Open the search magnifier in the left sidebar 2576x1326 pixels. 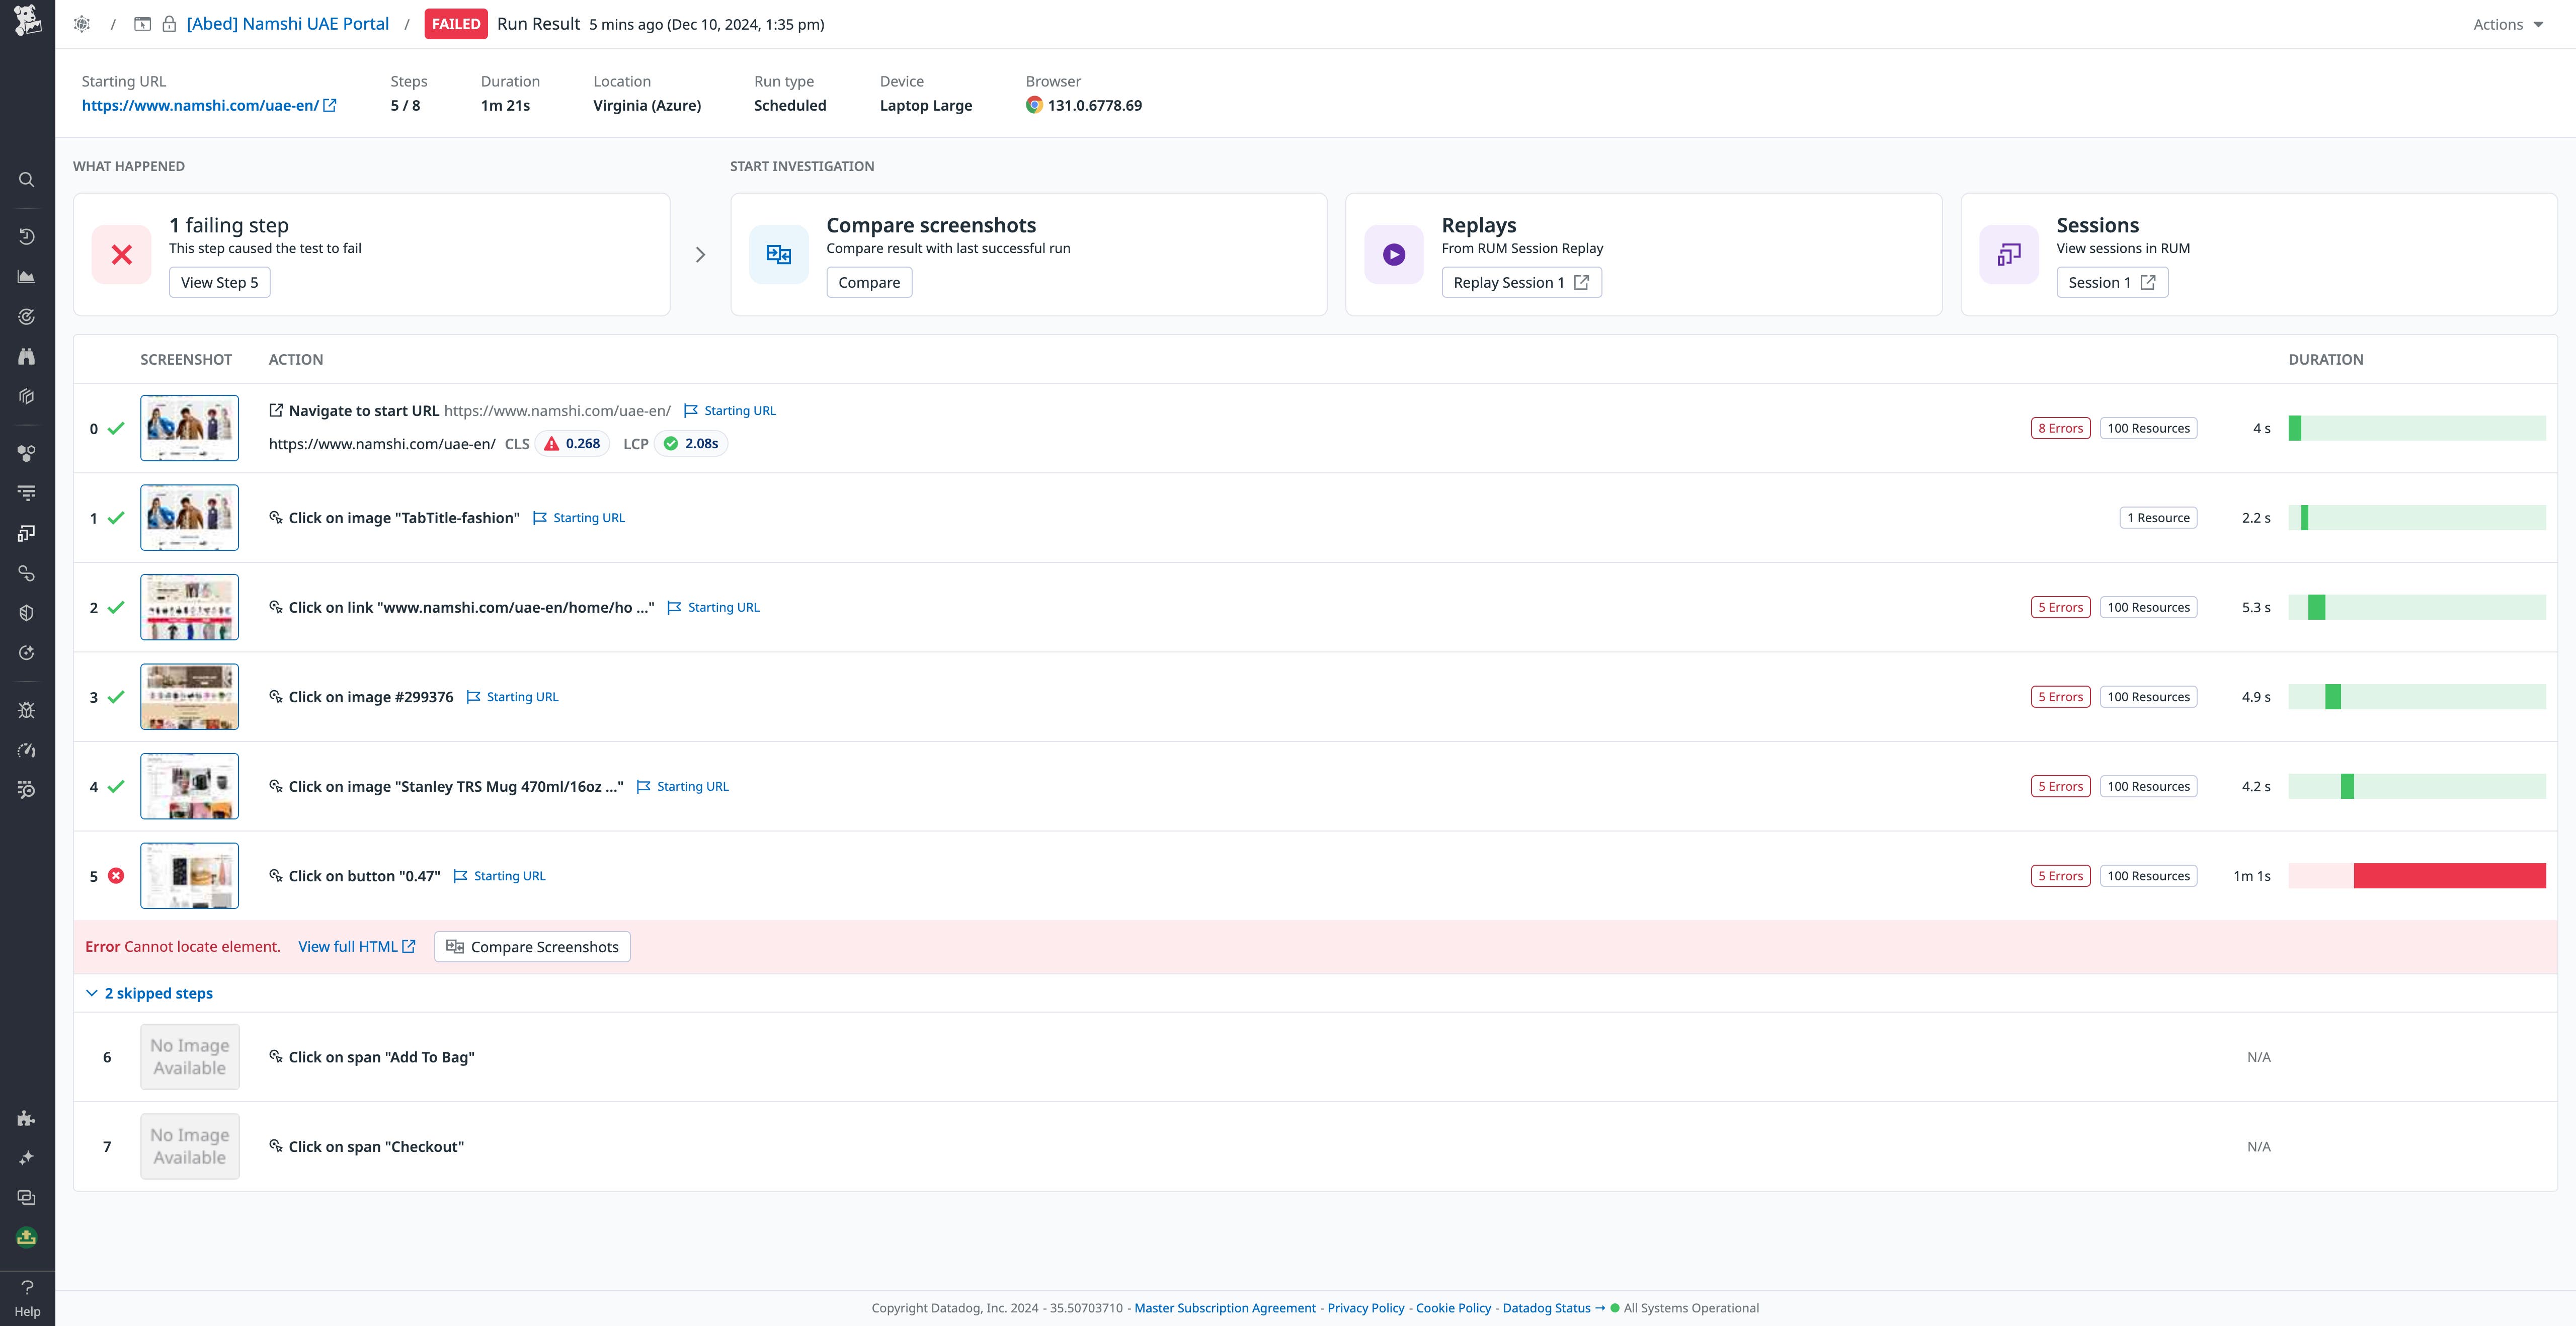pyautogui.click(x=26, y=179)
